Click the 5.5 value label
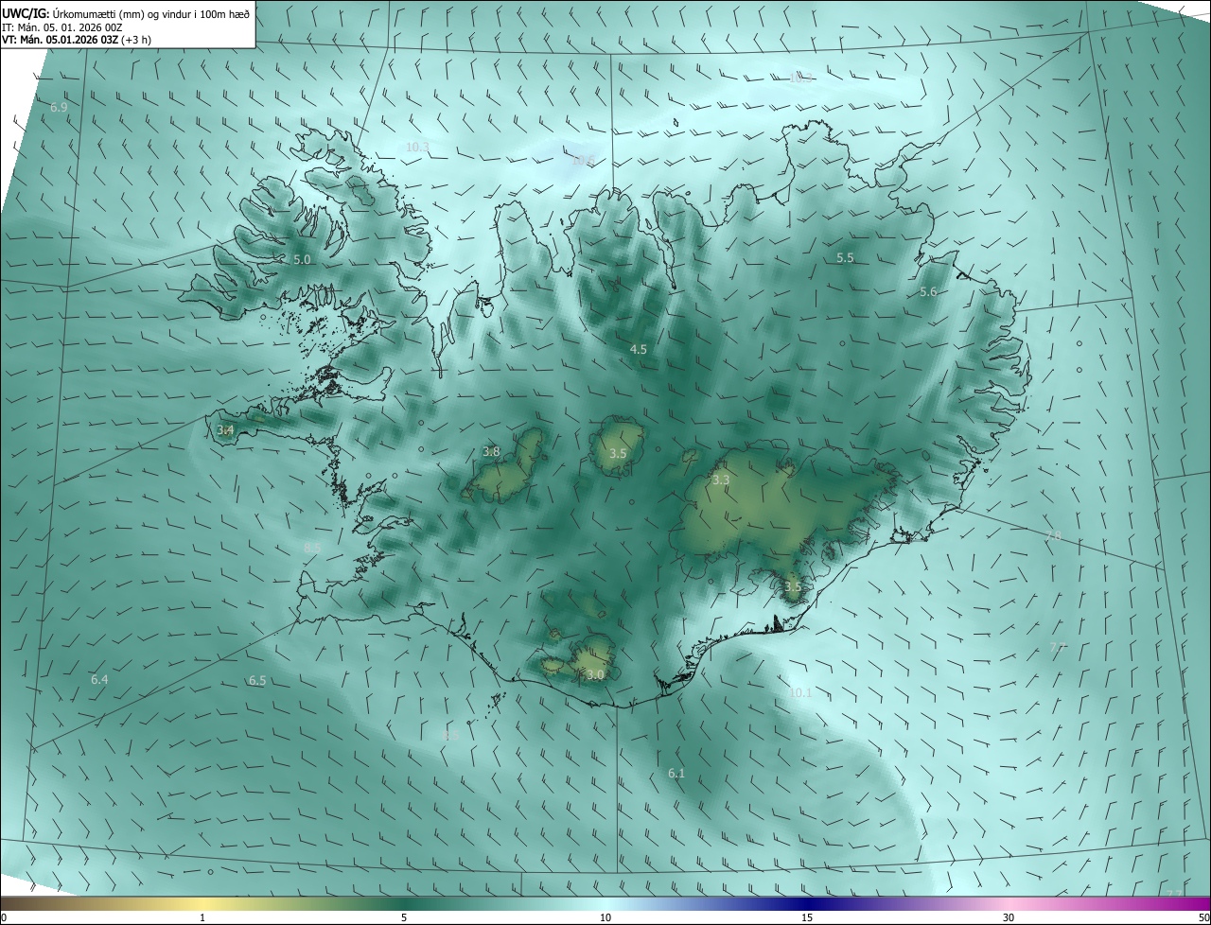The height and width of the screenshot is (925, 1211). (845, 257)
